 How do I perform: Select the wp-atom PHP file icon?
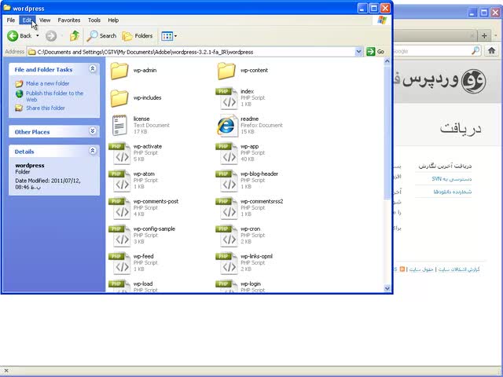click(x=119, y=181)
